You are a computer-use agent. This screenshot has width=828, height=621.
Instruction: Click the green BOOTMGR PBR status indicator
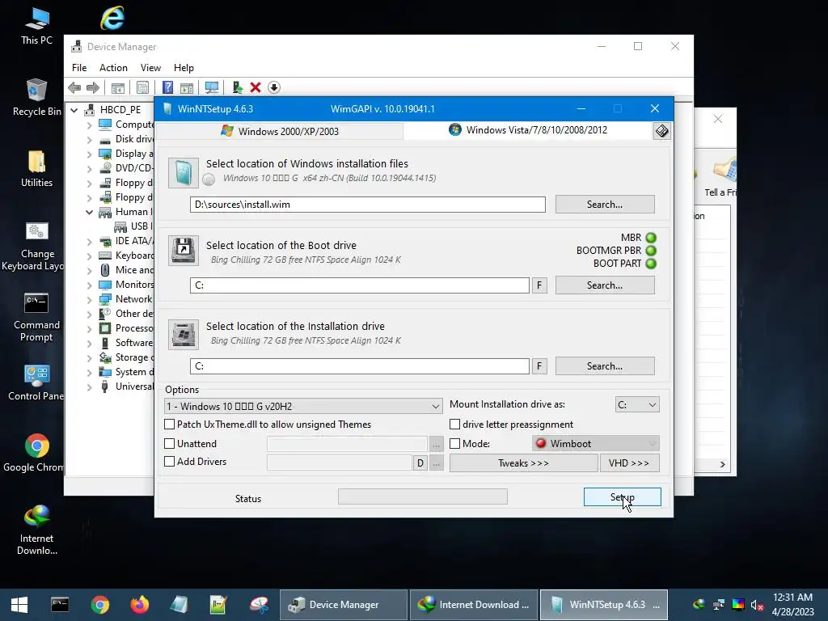click(651, 251)
